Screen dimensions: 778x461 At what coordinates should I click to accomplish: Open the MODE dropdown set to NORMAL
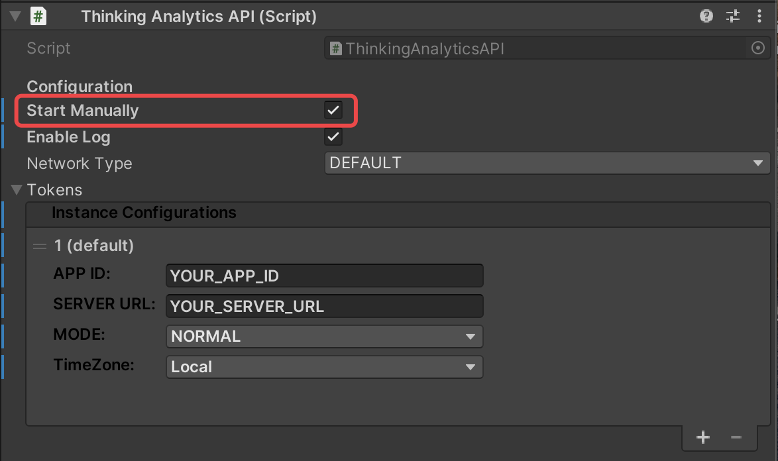tap(325, 336)
